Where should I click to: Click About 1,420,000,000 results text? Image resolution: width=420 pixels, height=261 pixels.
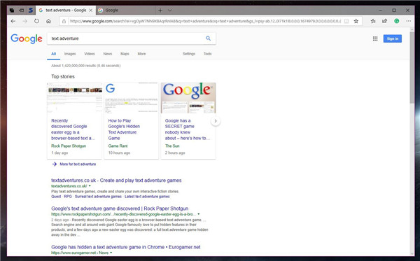point(85,66)
